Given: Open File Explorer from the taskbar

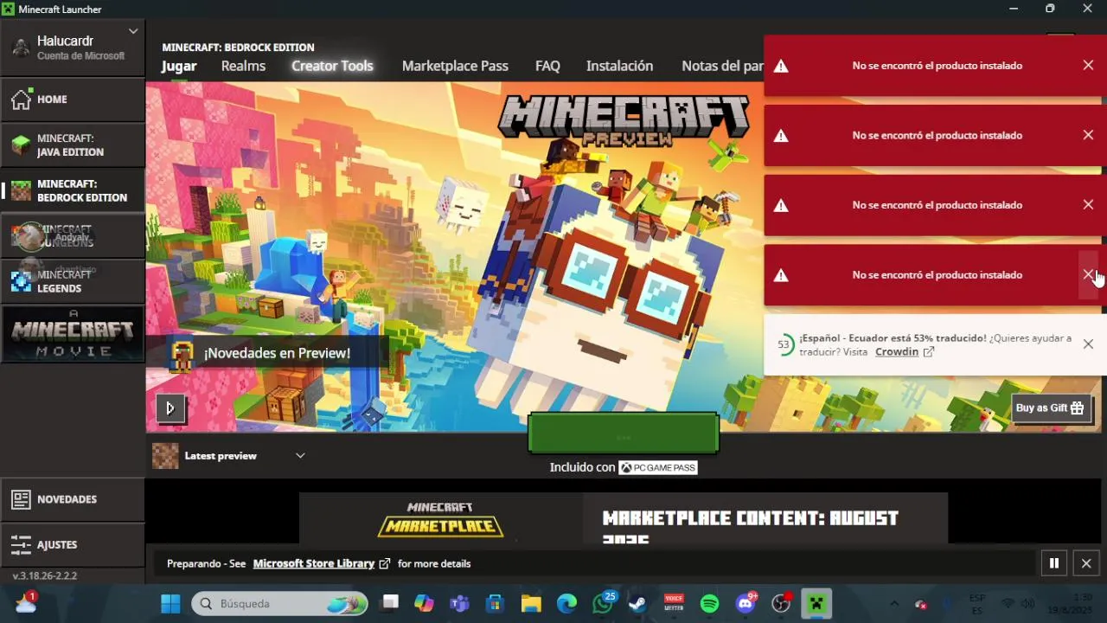Looking at the screenshot, I should coord(530,603).
